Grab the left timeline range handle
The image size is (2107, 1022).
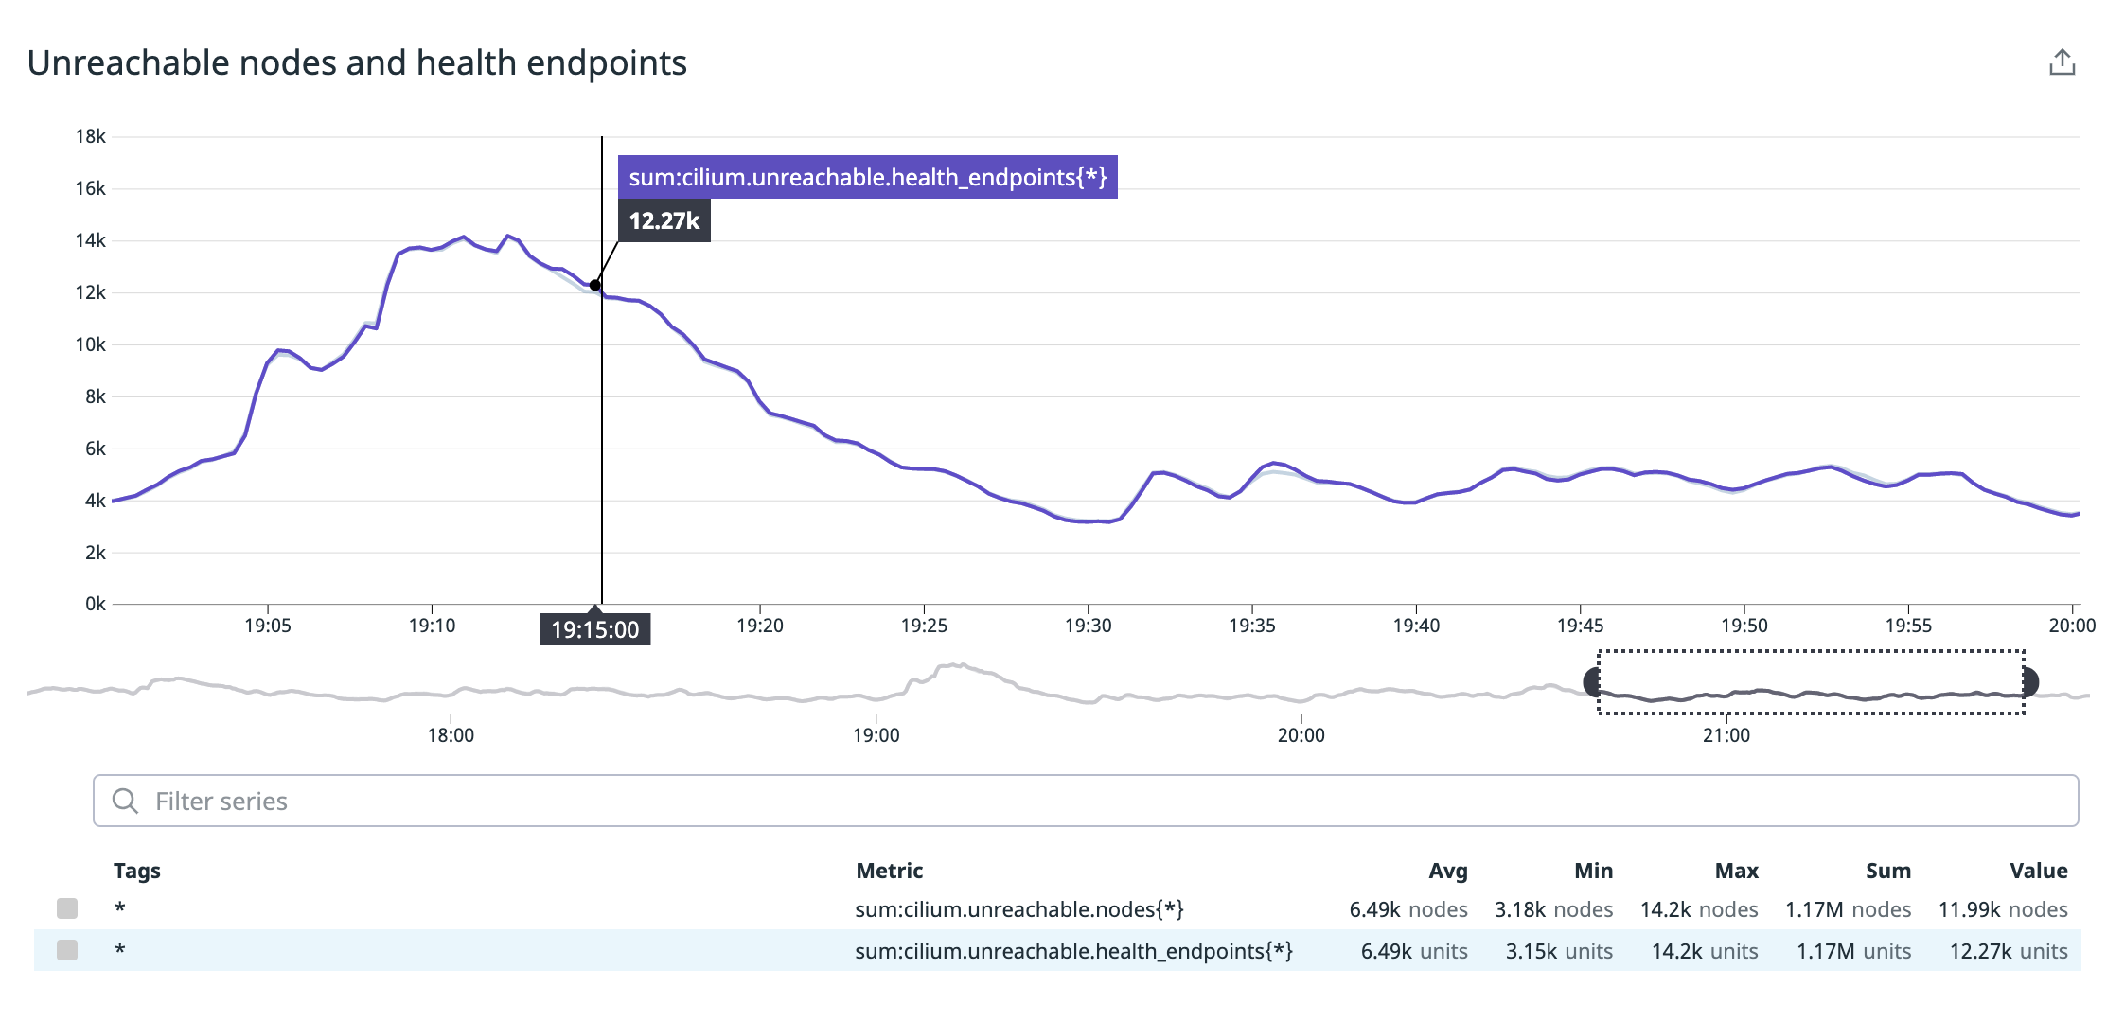pos(1593,681)
